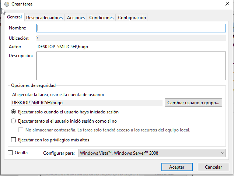Screen dimensions: 234x176
Task: Switch to the General tab
Action: [x=15, y=17]
